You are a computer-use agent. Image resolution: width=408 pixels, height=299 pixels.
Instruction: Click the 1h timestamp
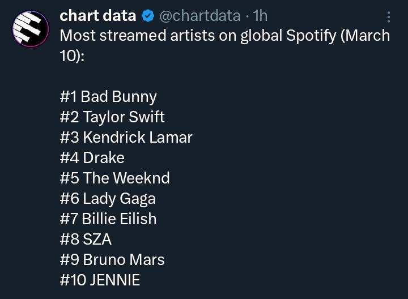point(260,16)
